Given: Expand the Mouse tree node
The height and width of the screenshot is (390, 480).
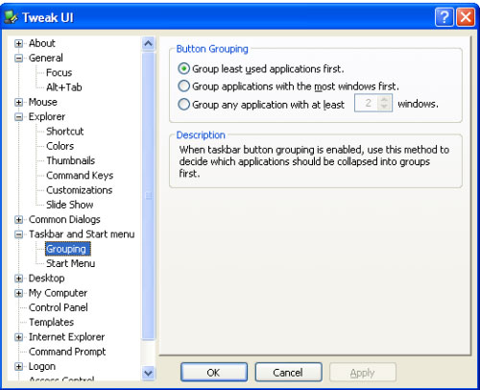Looking at the screenshot, I should click(19, 102).
